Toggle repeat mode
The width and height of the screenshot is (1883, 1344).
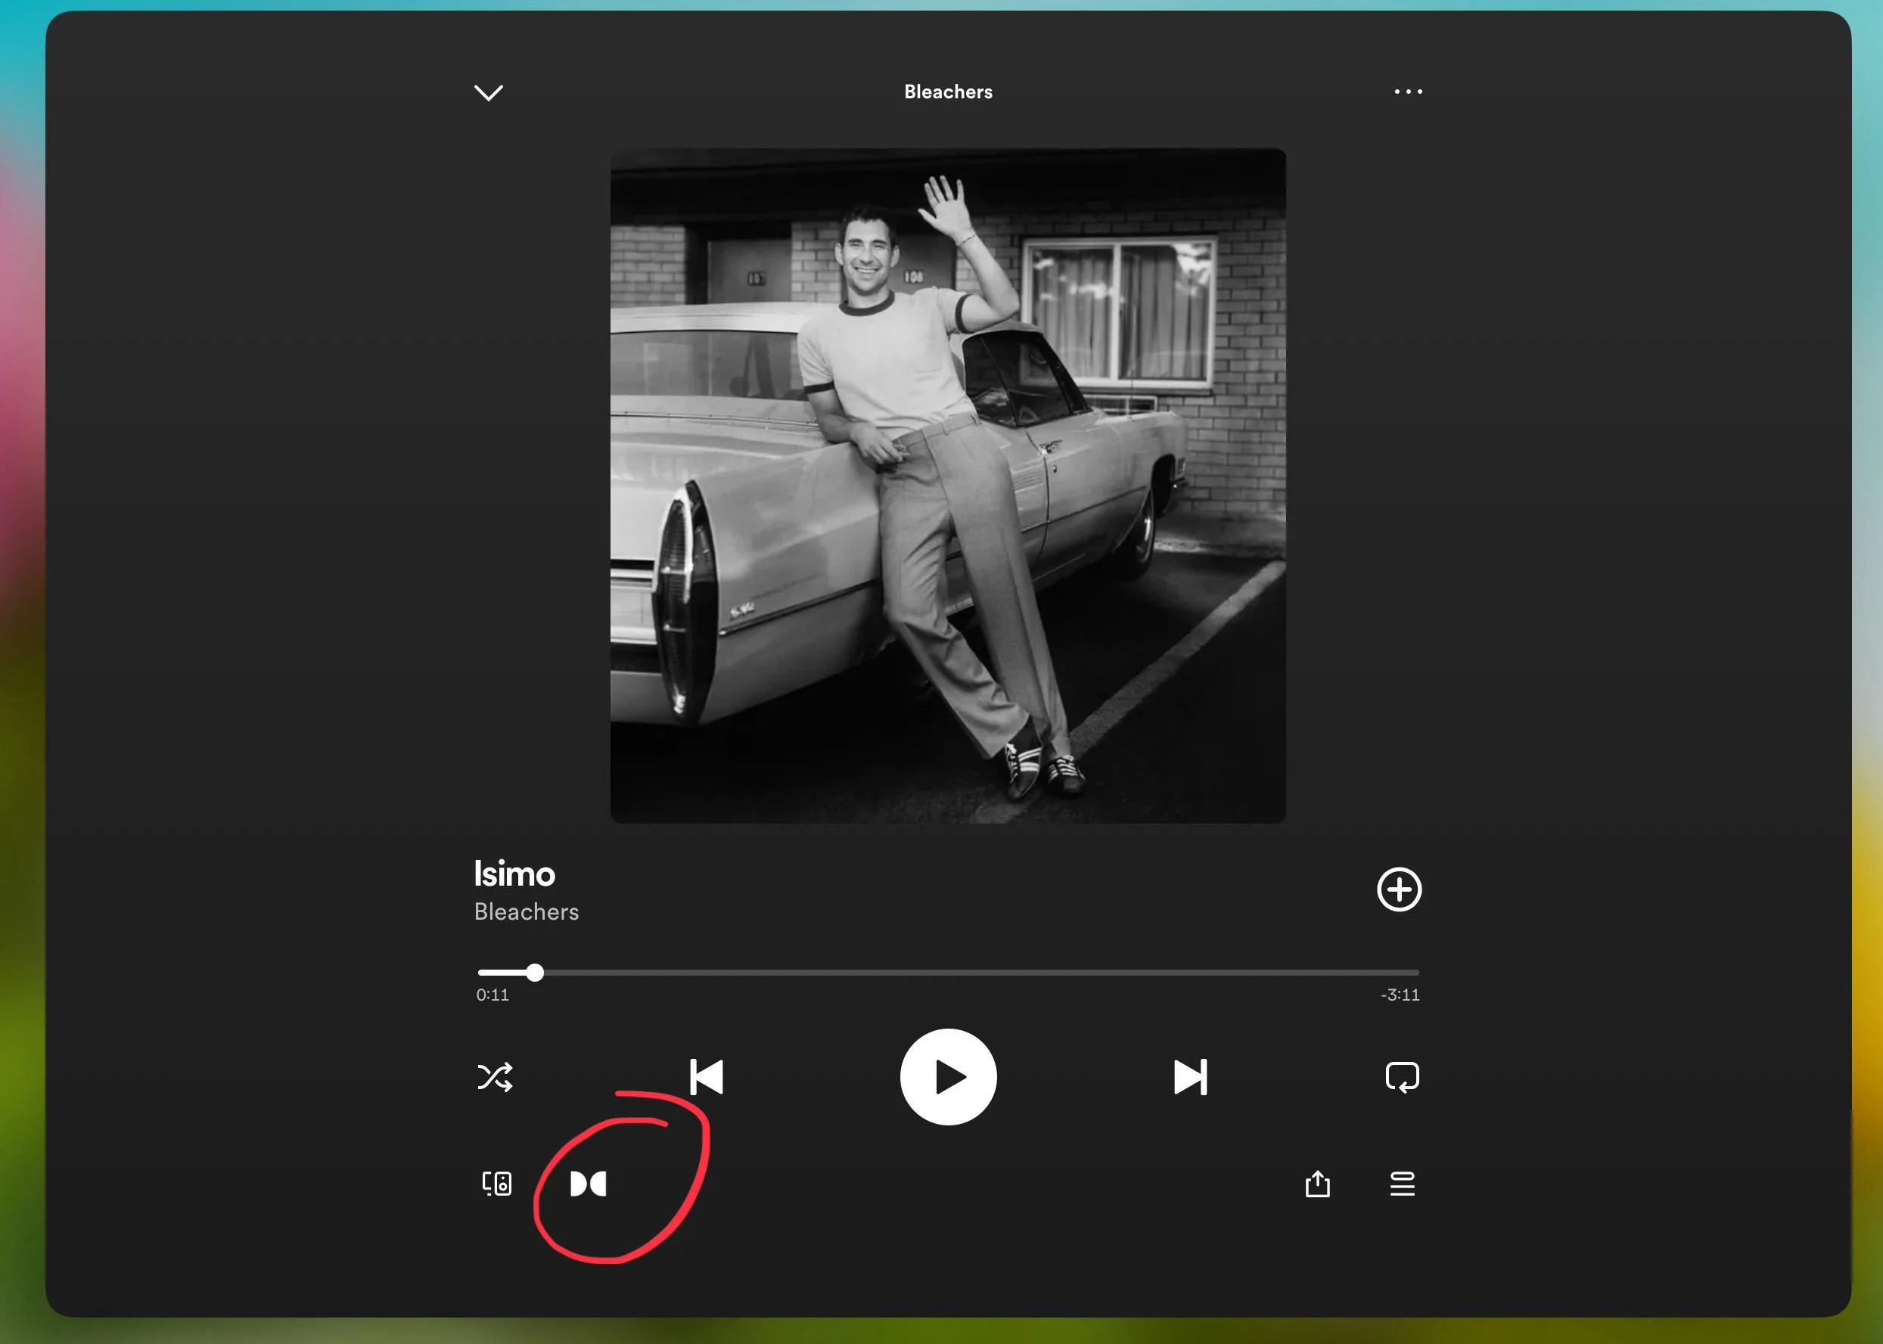click(x=1402, y=1077)
